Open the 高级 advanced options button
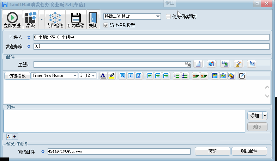This screenshot has width=277, height=161. tap(31, 20)
